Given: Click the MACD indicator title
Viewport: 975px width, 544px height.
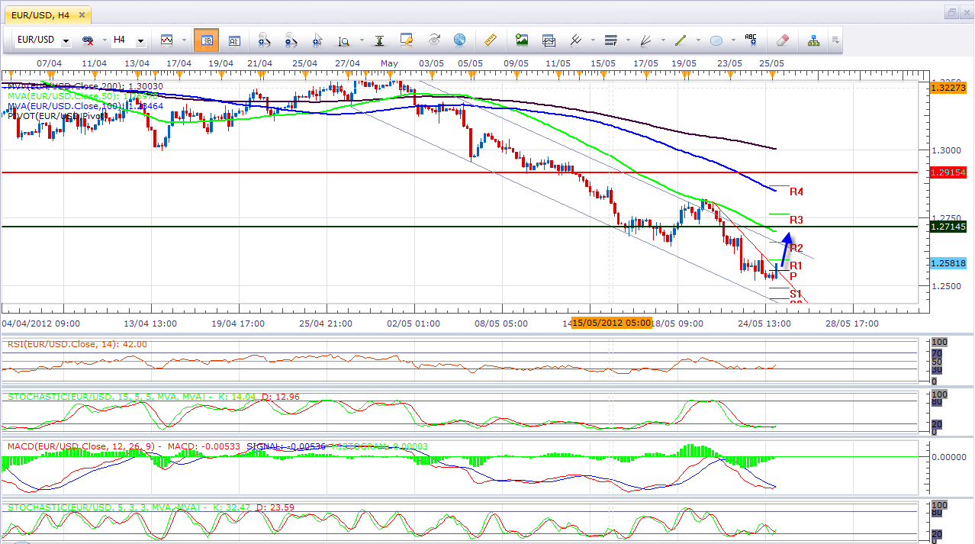Looking at the screenshot, I should point(217,446).
